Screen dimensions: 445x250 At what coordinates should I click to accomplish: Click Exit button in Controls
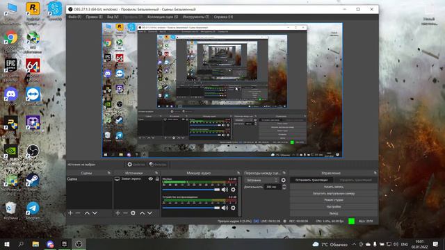(334, 213)
